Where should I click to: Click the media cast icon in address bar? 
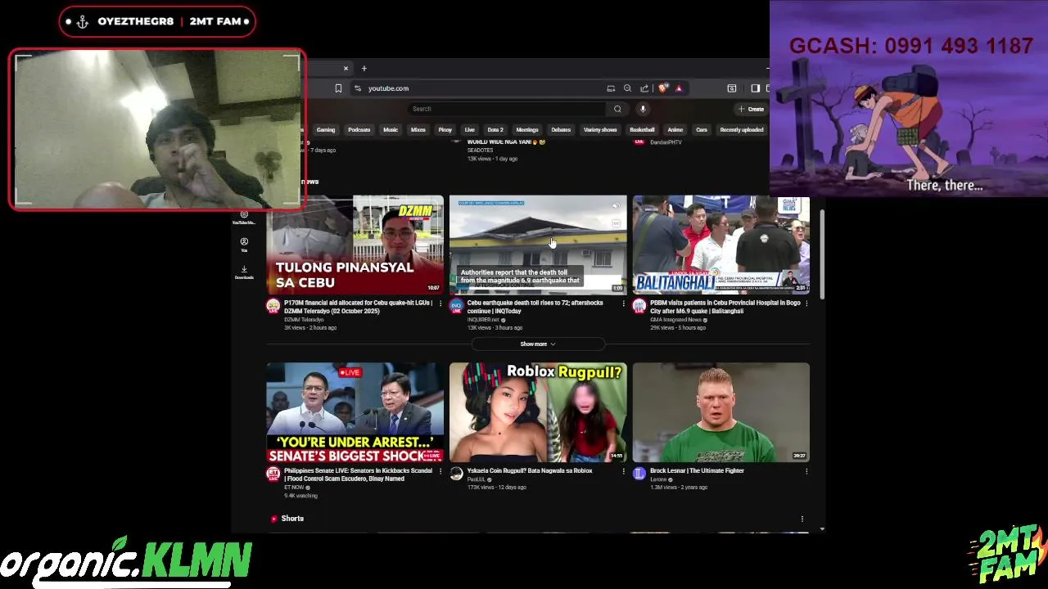611,88
